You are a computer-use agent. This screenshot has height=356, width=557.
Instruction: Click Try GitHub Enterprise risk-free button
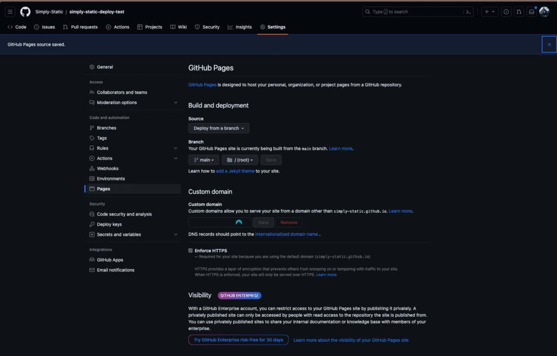[x=238, y=340]
